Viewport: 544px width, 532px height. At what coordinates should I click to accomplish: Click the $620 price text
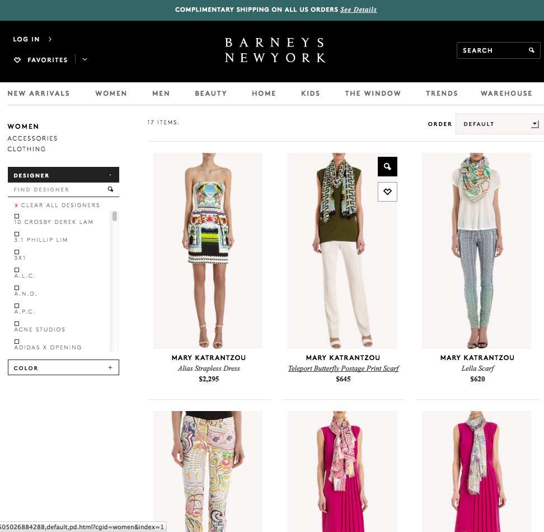[x=477, y=379]
